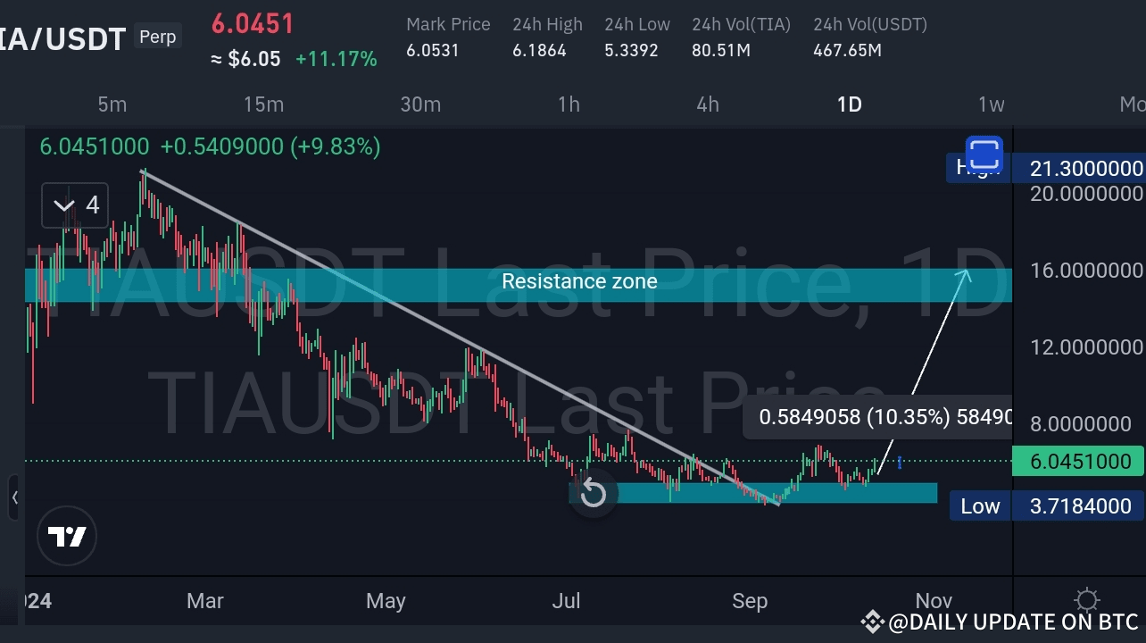Click the Sep date axis label
This screenshot has height=643, width=1146.
pos(750,601)
